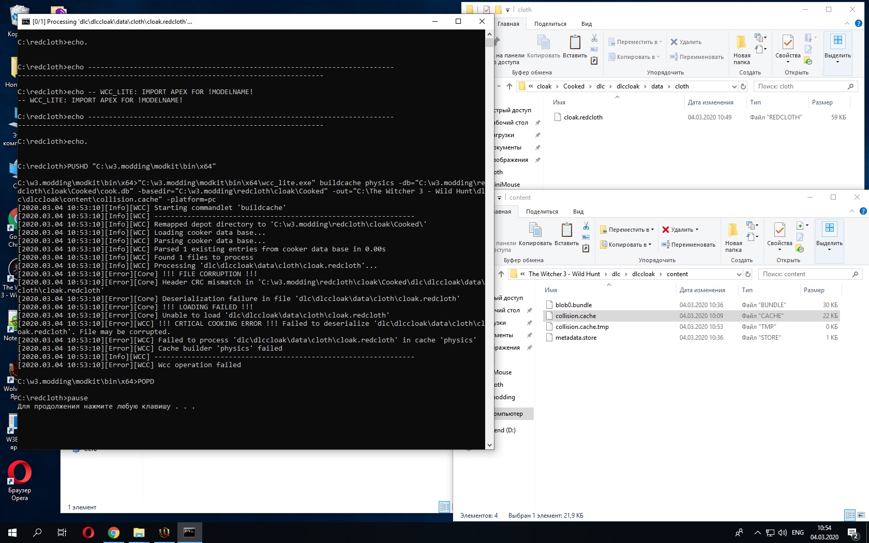Image resolution: width=869 pixels, height=543 pixels.
Task: Click Copy path icon in content window ribbon
Action: click(586, 237)
